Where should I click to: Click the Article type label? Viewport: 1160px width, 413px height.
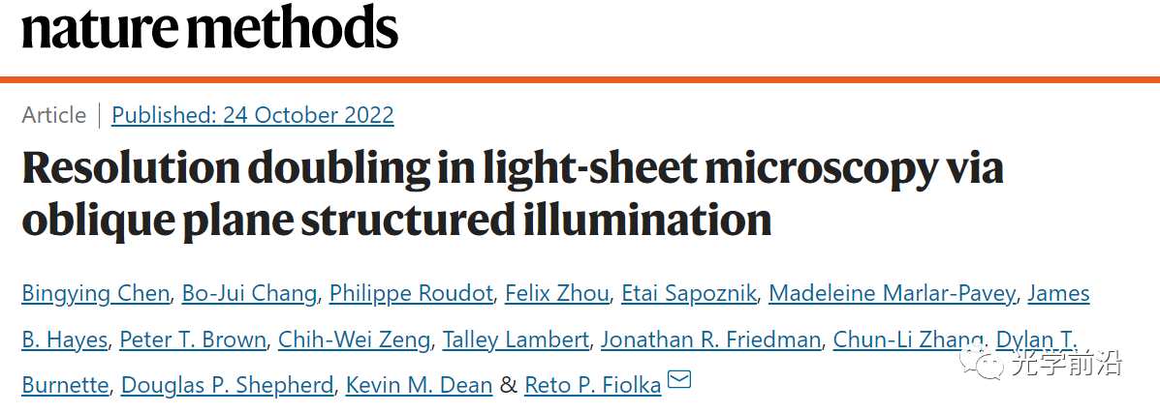coord(54,115)
